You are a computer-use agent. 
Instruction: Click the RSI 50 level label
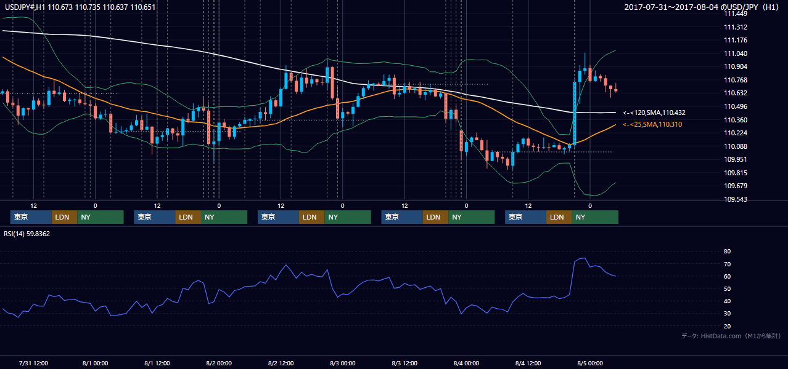click(x=727, y=289)
